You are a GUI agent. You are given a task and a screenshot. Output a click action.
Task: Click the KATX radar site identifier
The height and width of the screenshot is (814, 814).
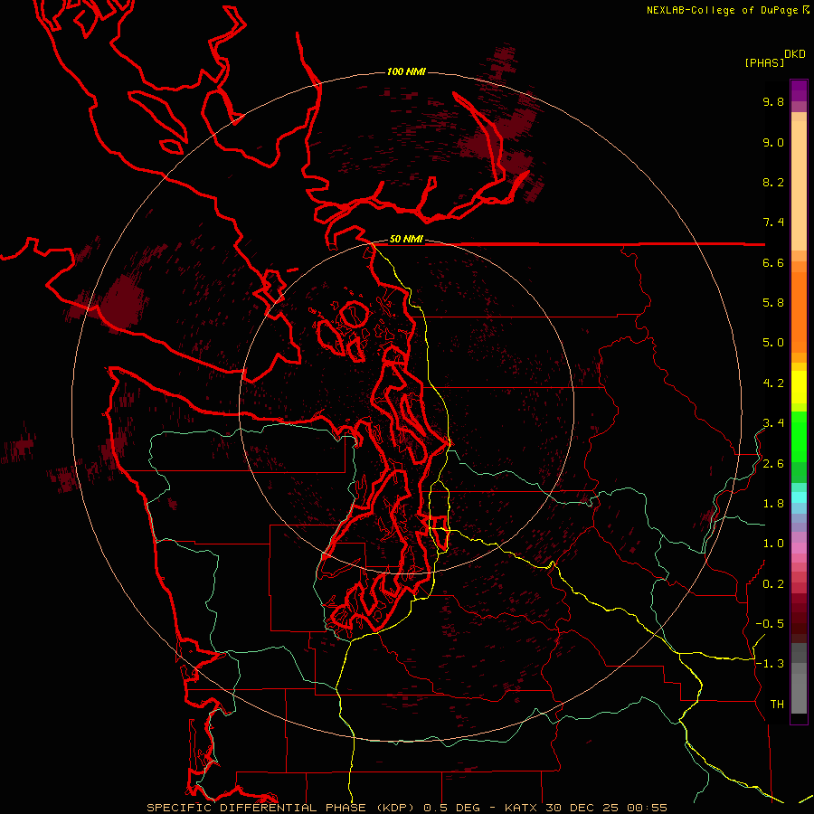pos(522,808)
